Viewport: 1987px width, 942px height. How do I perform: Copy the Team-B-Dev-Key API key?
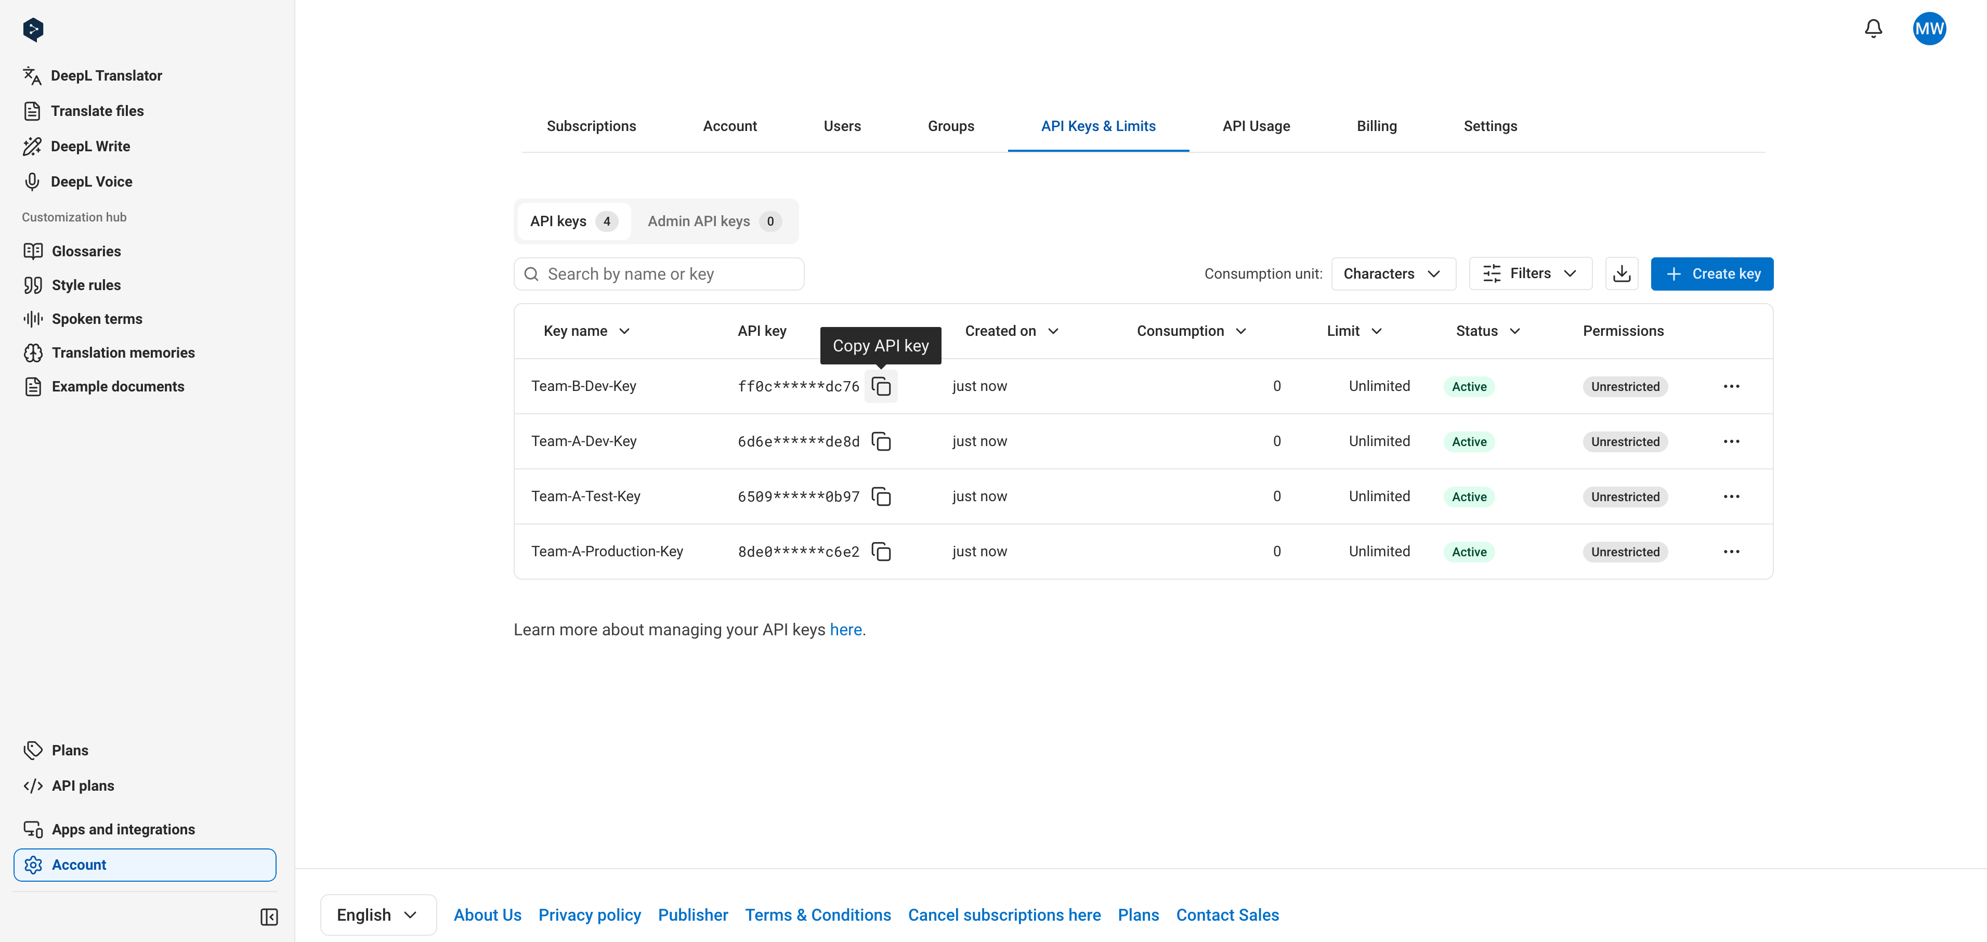pyautogui.click(x=881, y=386)
